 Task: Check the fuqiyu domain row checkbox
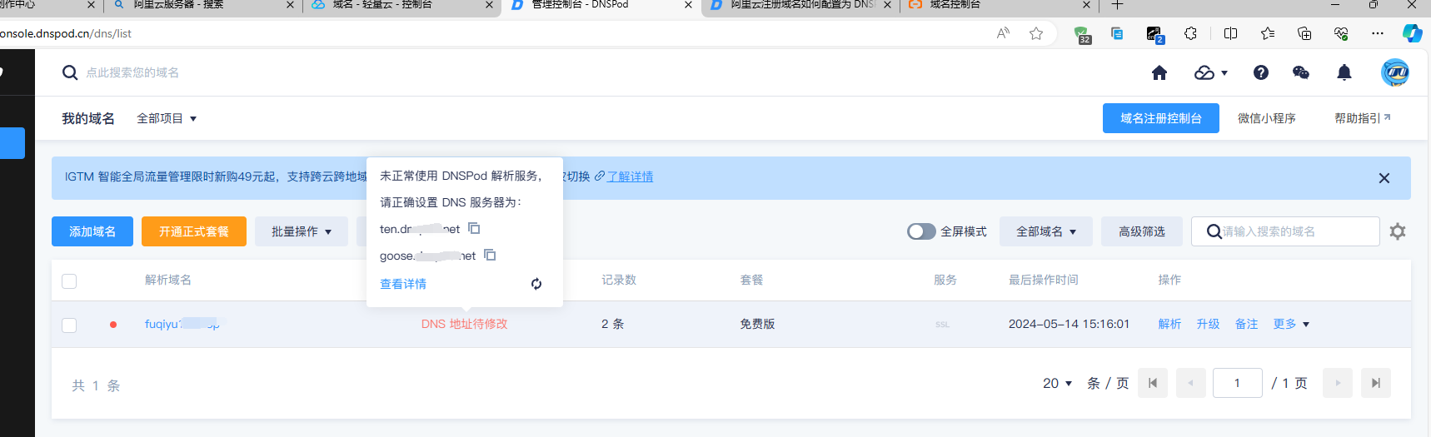point(69,325)
